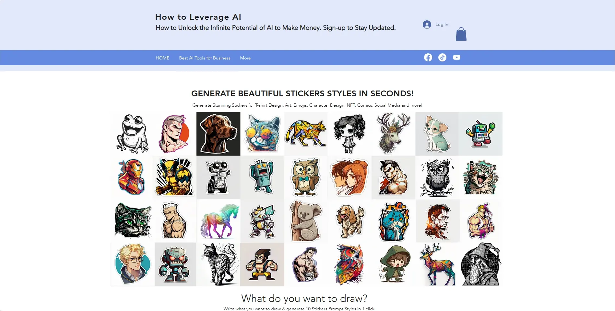Select the brown dog portrait sticker
This screenshot has width=615, height=311.
tap(219, 134)
